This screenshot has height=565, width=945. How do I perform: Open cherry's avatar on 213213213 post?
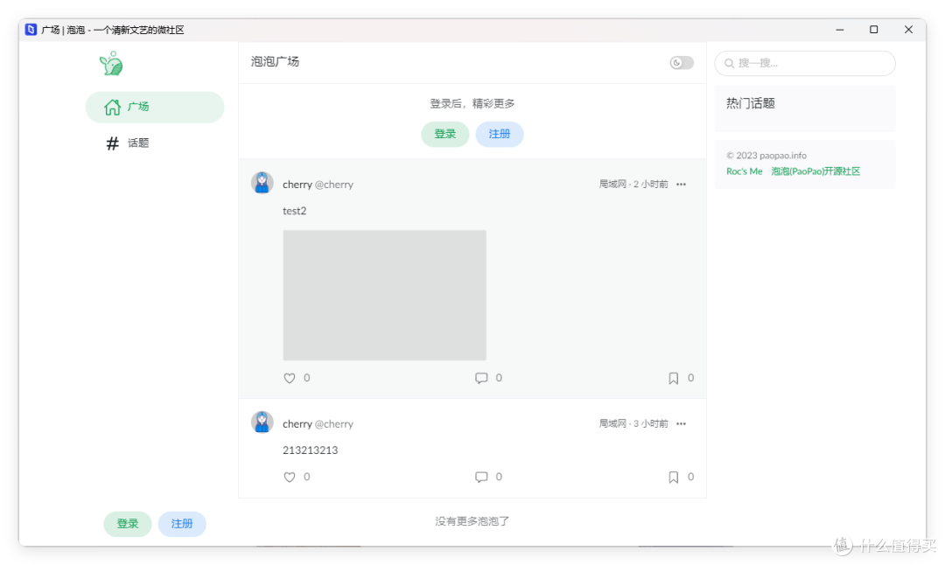262,422
